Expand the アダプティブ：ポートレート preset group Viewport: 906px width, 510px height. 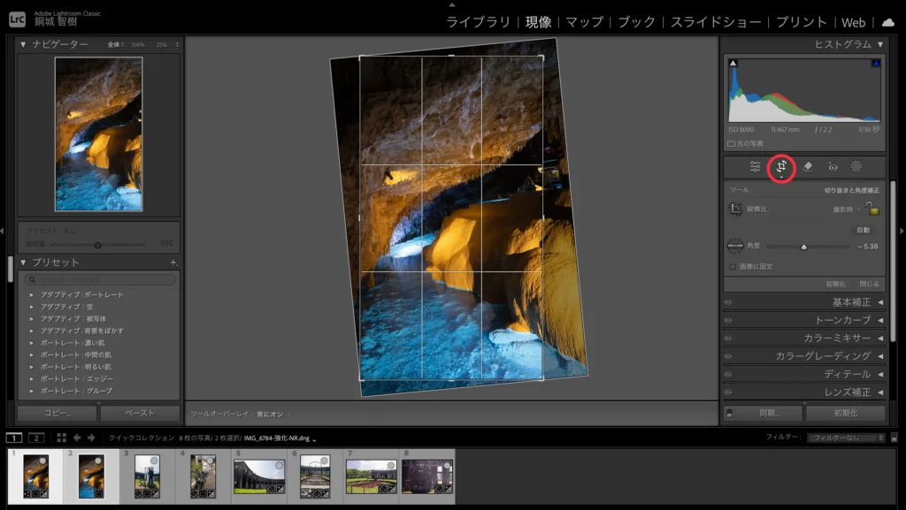click(x=32, y=294)
